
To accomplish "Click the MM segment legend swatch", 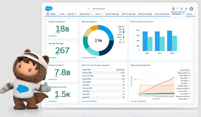I will click(124, 32).
